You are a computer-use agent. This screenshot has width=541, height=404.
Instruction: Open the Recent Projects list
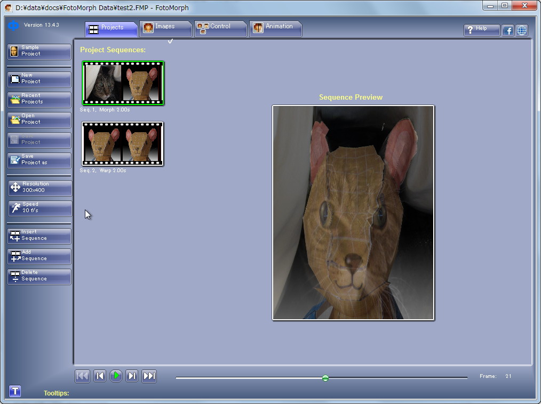tap(39, 99)
